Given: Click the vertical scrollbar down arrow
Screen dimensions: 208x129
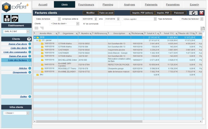Looking at the screenshot, I should point(203,119).
